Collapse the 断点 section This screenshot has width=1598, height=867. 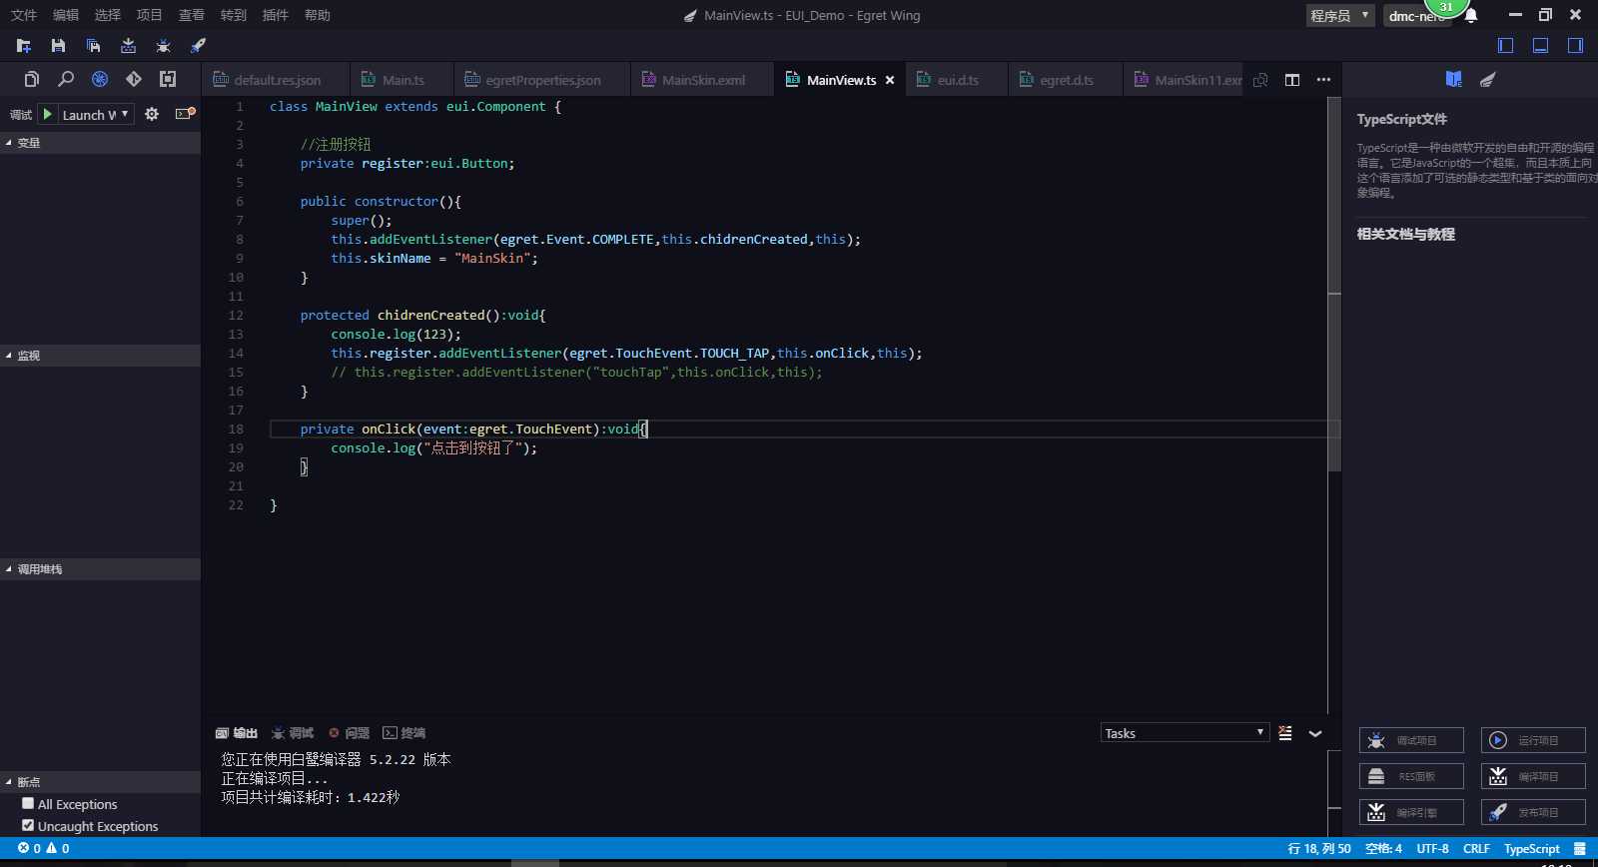tap(100, 782)
